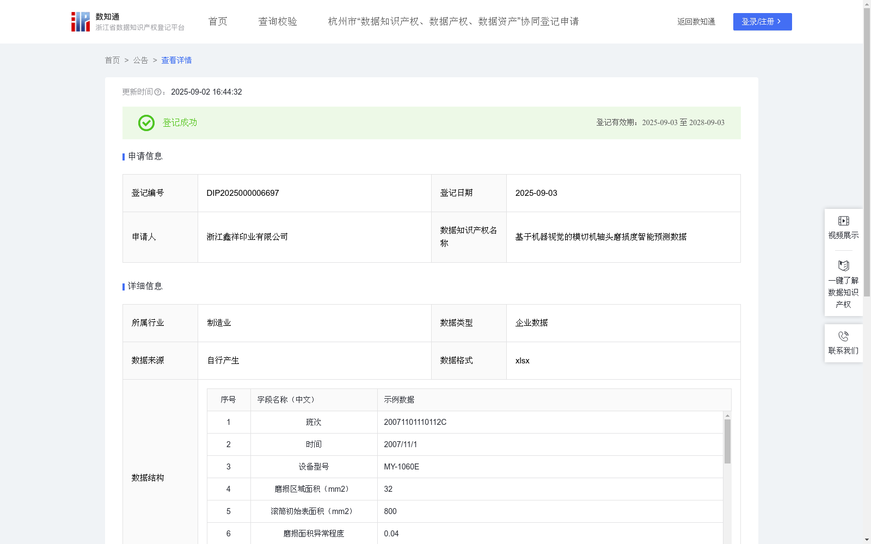Image resolution: width=871 pixels, height=544 pixels.
Task: Click the 返回数知通 link
Action: point(696,22)
